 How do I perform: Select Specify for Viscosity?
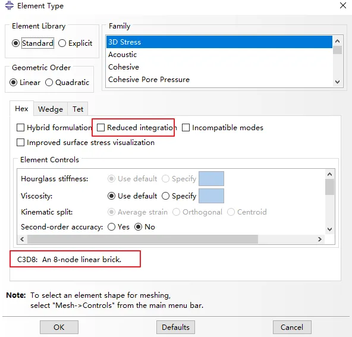[165, 196]
